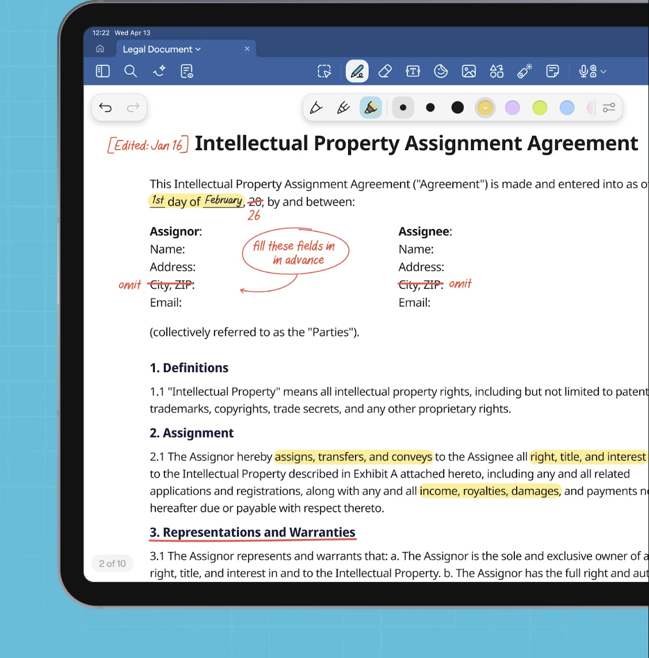The image size is (649, 658).
Task: Tap the '1. Definitions' heading
Action: click(189, 368)
